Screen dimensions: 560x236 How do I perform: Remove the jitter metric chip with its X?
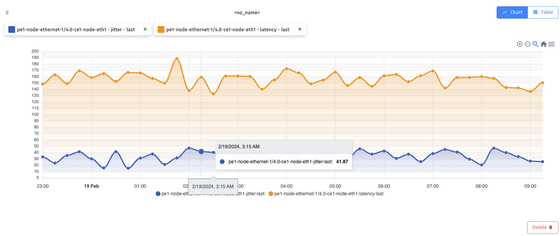coord(145,29)
